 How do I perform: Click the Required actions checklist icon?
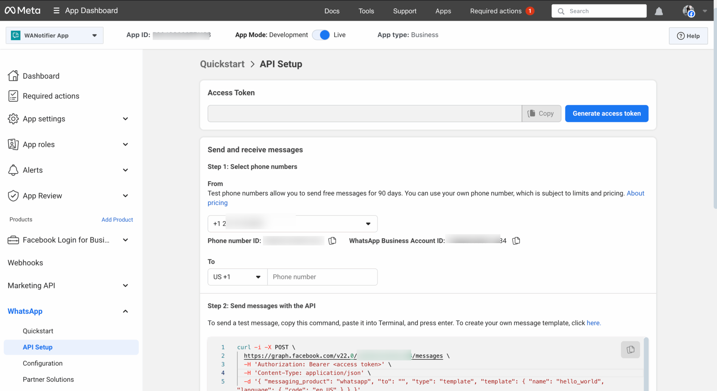(x=13, y=96)
